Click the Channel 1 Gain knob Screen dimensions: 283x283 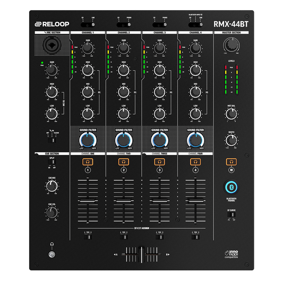[x=88, y=48]
